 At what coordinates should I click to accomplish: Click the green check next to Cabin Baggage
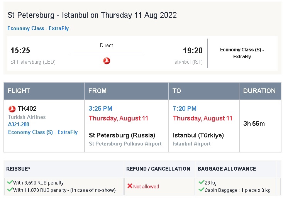[x=201, y=190]
